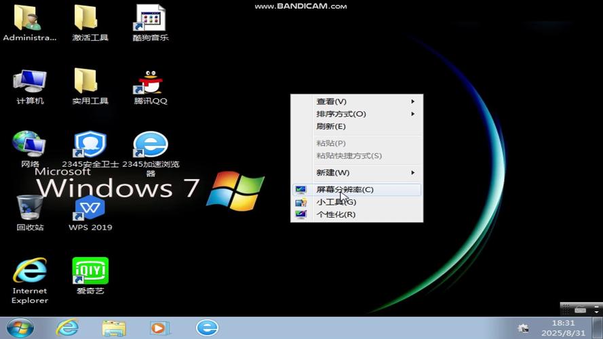Open 2345 browser taskbar icon
Viewport: 603px width, 339px height.
tap(208, 328)
